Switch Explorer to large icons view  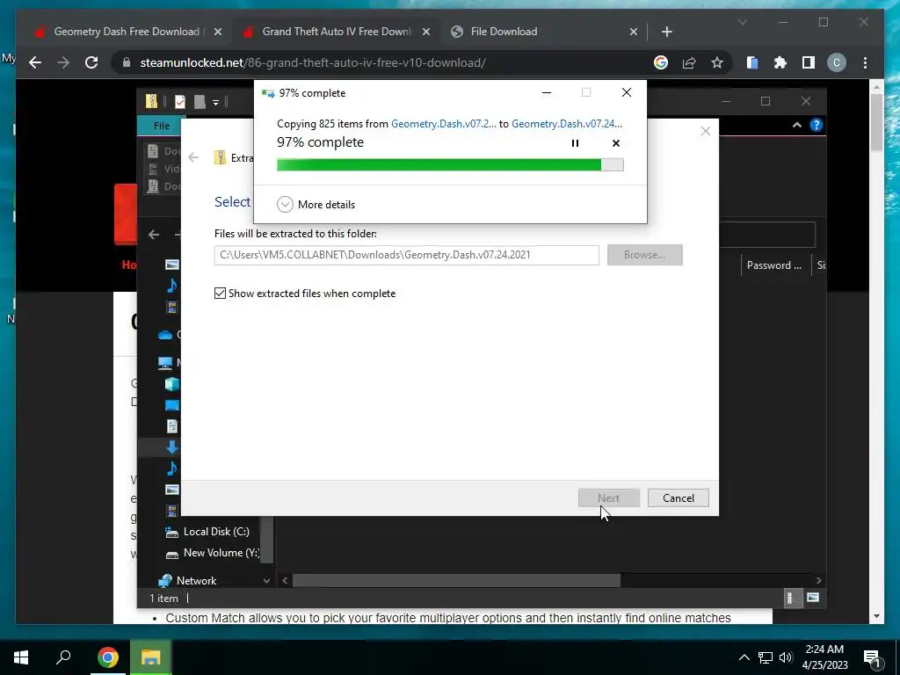[x=813, y=598]
